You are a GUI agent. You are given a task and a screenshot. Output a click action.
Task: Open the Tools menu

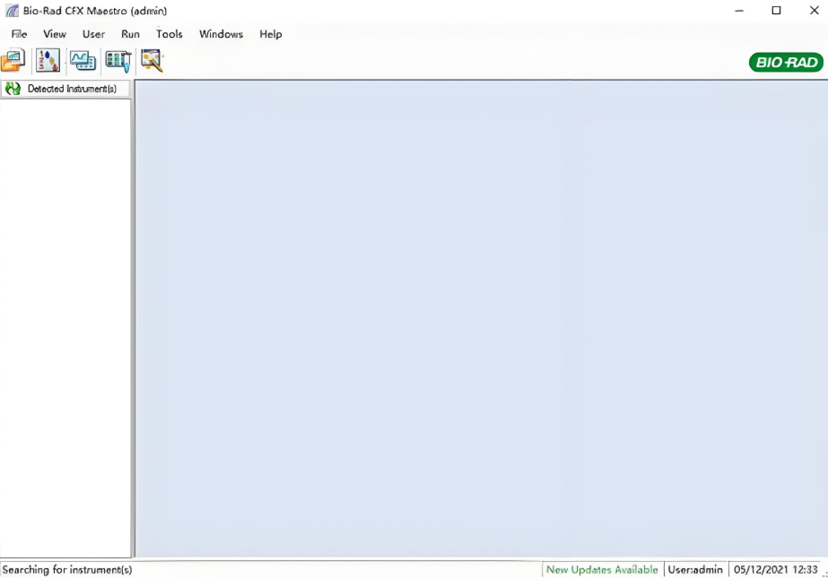point(169,34)
